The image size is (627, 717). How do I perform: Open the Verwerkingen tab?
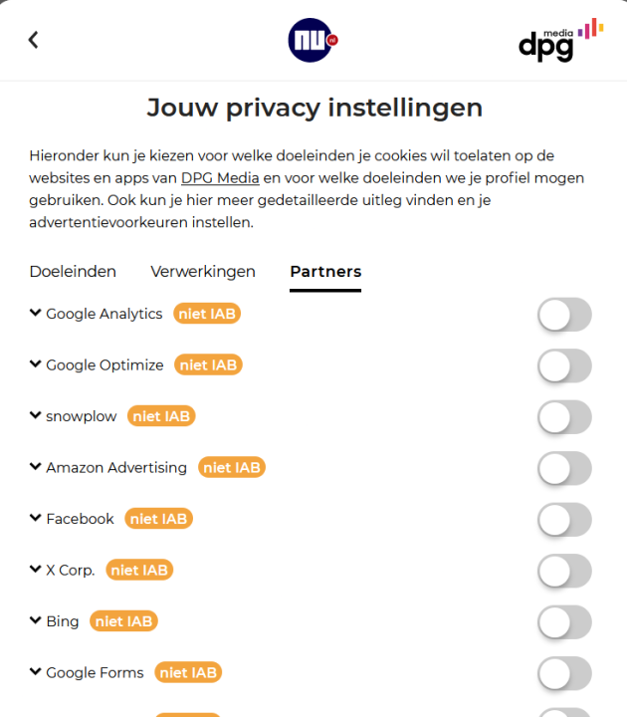203,272
